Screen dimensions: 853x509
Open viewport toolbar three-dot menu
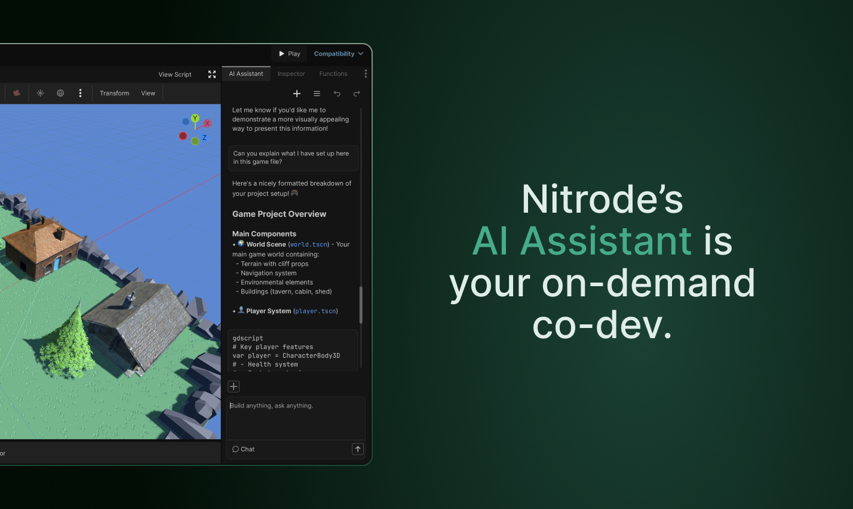80,93
